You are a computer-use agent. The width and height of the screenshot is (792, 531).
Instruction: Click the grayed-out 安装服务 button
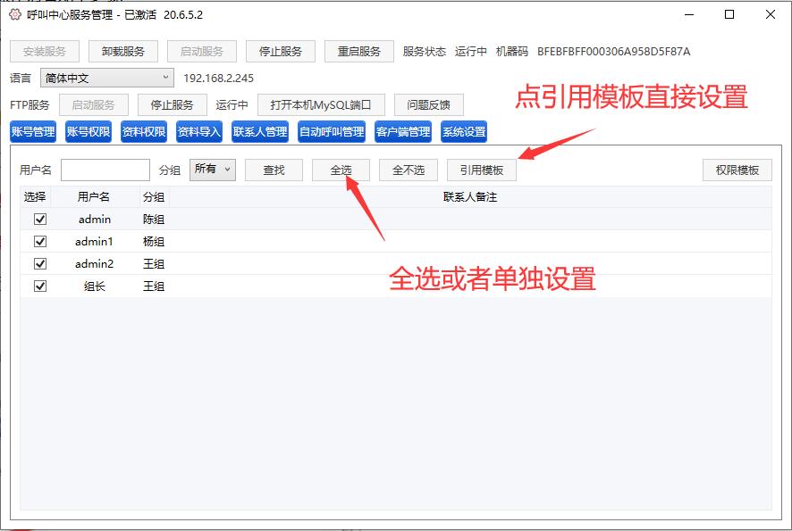[x=45, y=52]
